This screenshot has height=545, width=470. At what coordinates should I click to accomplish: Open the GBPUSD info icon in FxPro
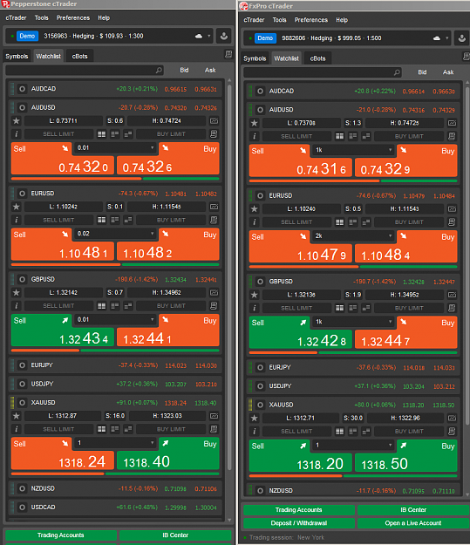click(x=255, y=308)
